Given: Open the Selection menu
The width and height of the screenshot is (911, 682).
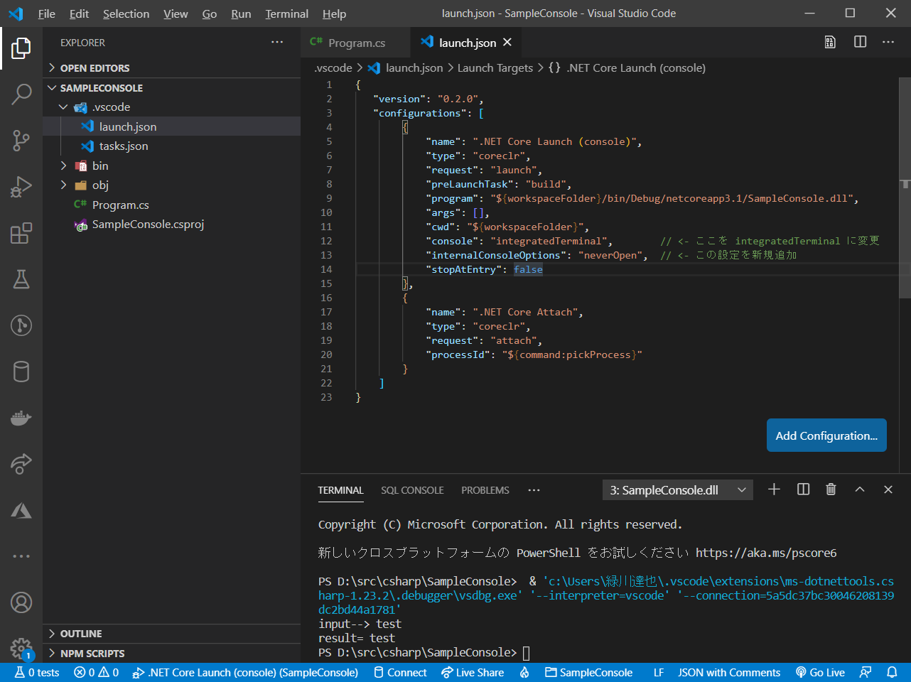Looking at the screenshot, I should (126, 13).
